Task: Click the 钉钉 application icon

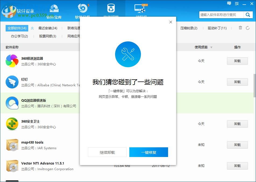Action: [12, 82]
